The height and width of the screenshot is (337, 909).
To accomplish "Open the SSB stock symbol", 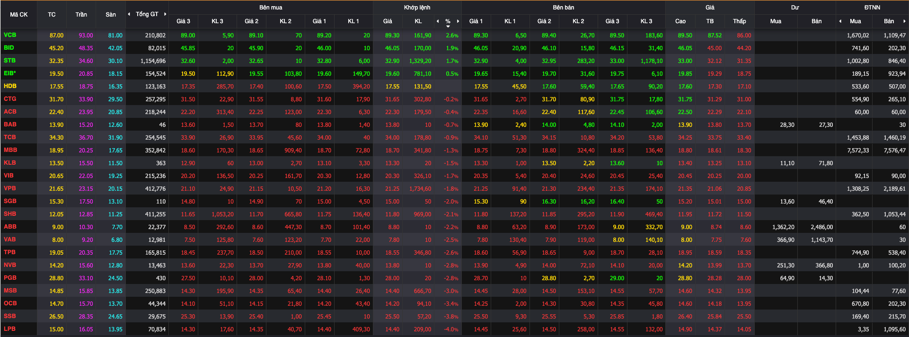I will coord(9,316).
